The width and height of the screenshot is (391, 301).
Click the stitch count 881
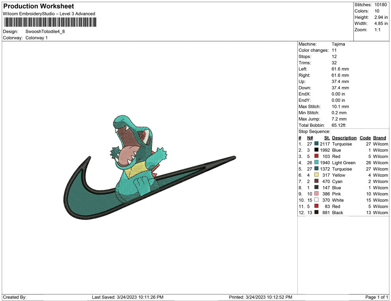coord(326,213)
